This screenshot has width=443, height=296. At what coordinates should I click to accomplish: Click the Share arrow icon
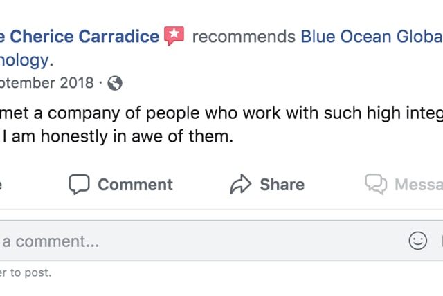coord(240,185)
